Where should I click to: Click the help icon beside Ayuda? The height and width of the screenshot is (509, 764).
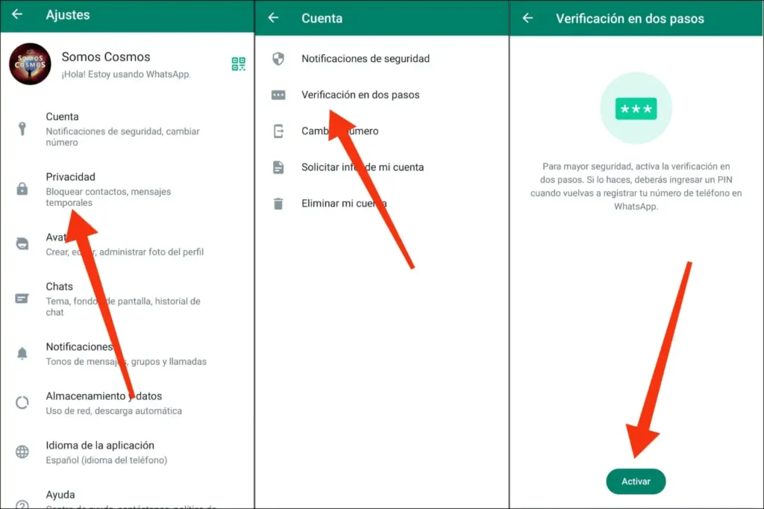point(22,504)
